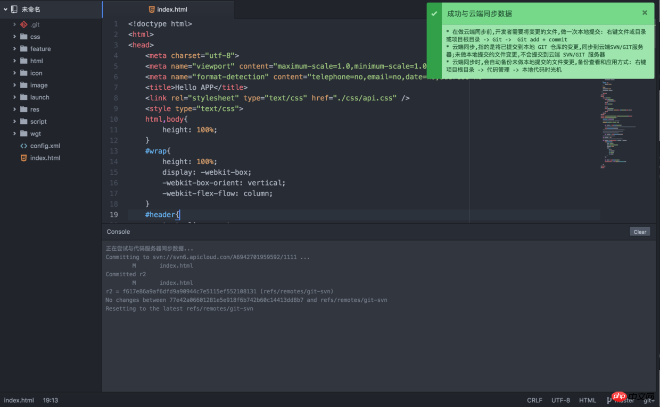Screen dimensions: 660x407
Task: Click the HTML5 icon on the index.html tab
Action: point(152,10)
